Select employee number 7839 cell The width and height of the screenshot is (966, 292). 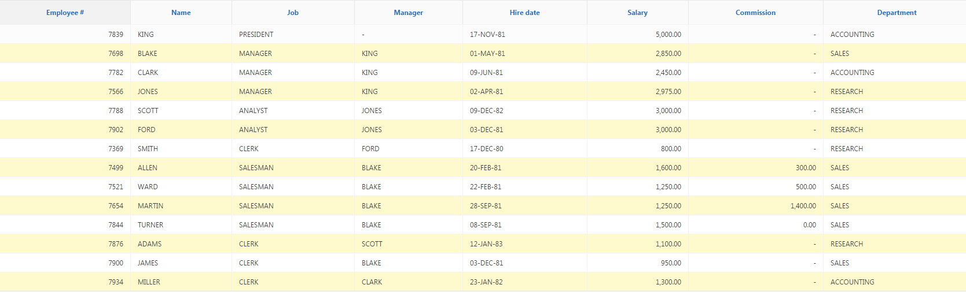(116, 35)
